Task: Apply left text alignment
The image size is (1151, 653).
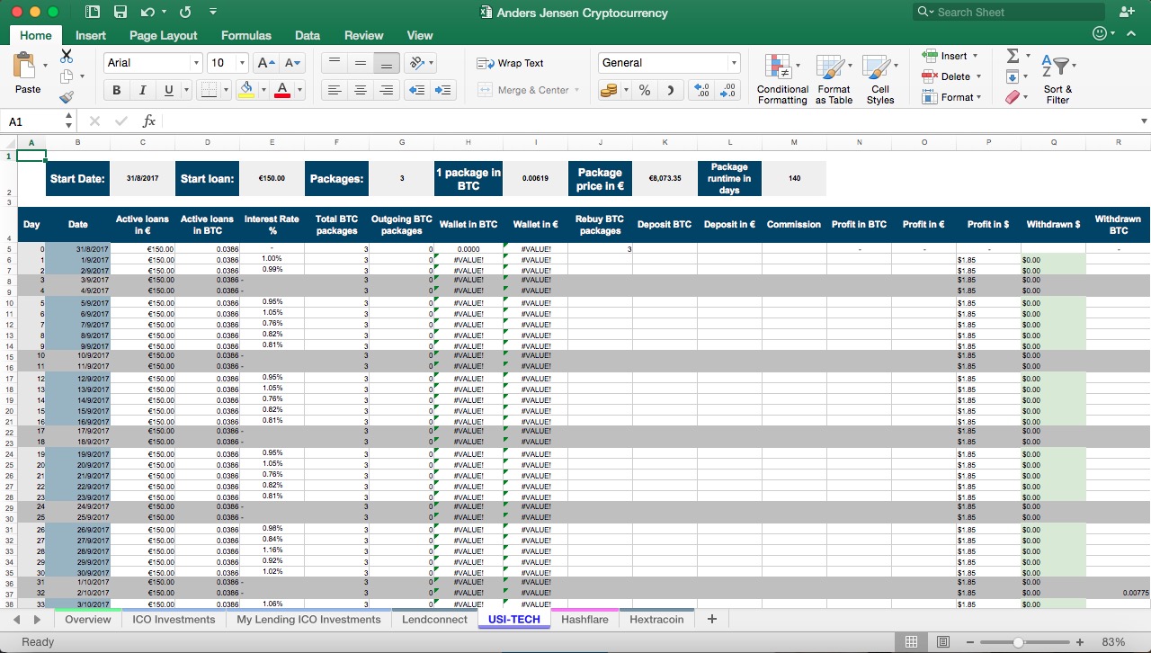Action: pyautogui.click(x=334, y=90)
